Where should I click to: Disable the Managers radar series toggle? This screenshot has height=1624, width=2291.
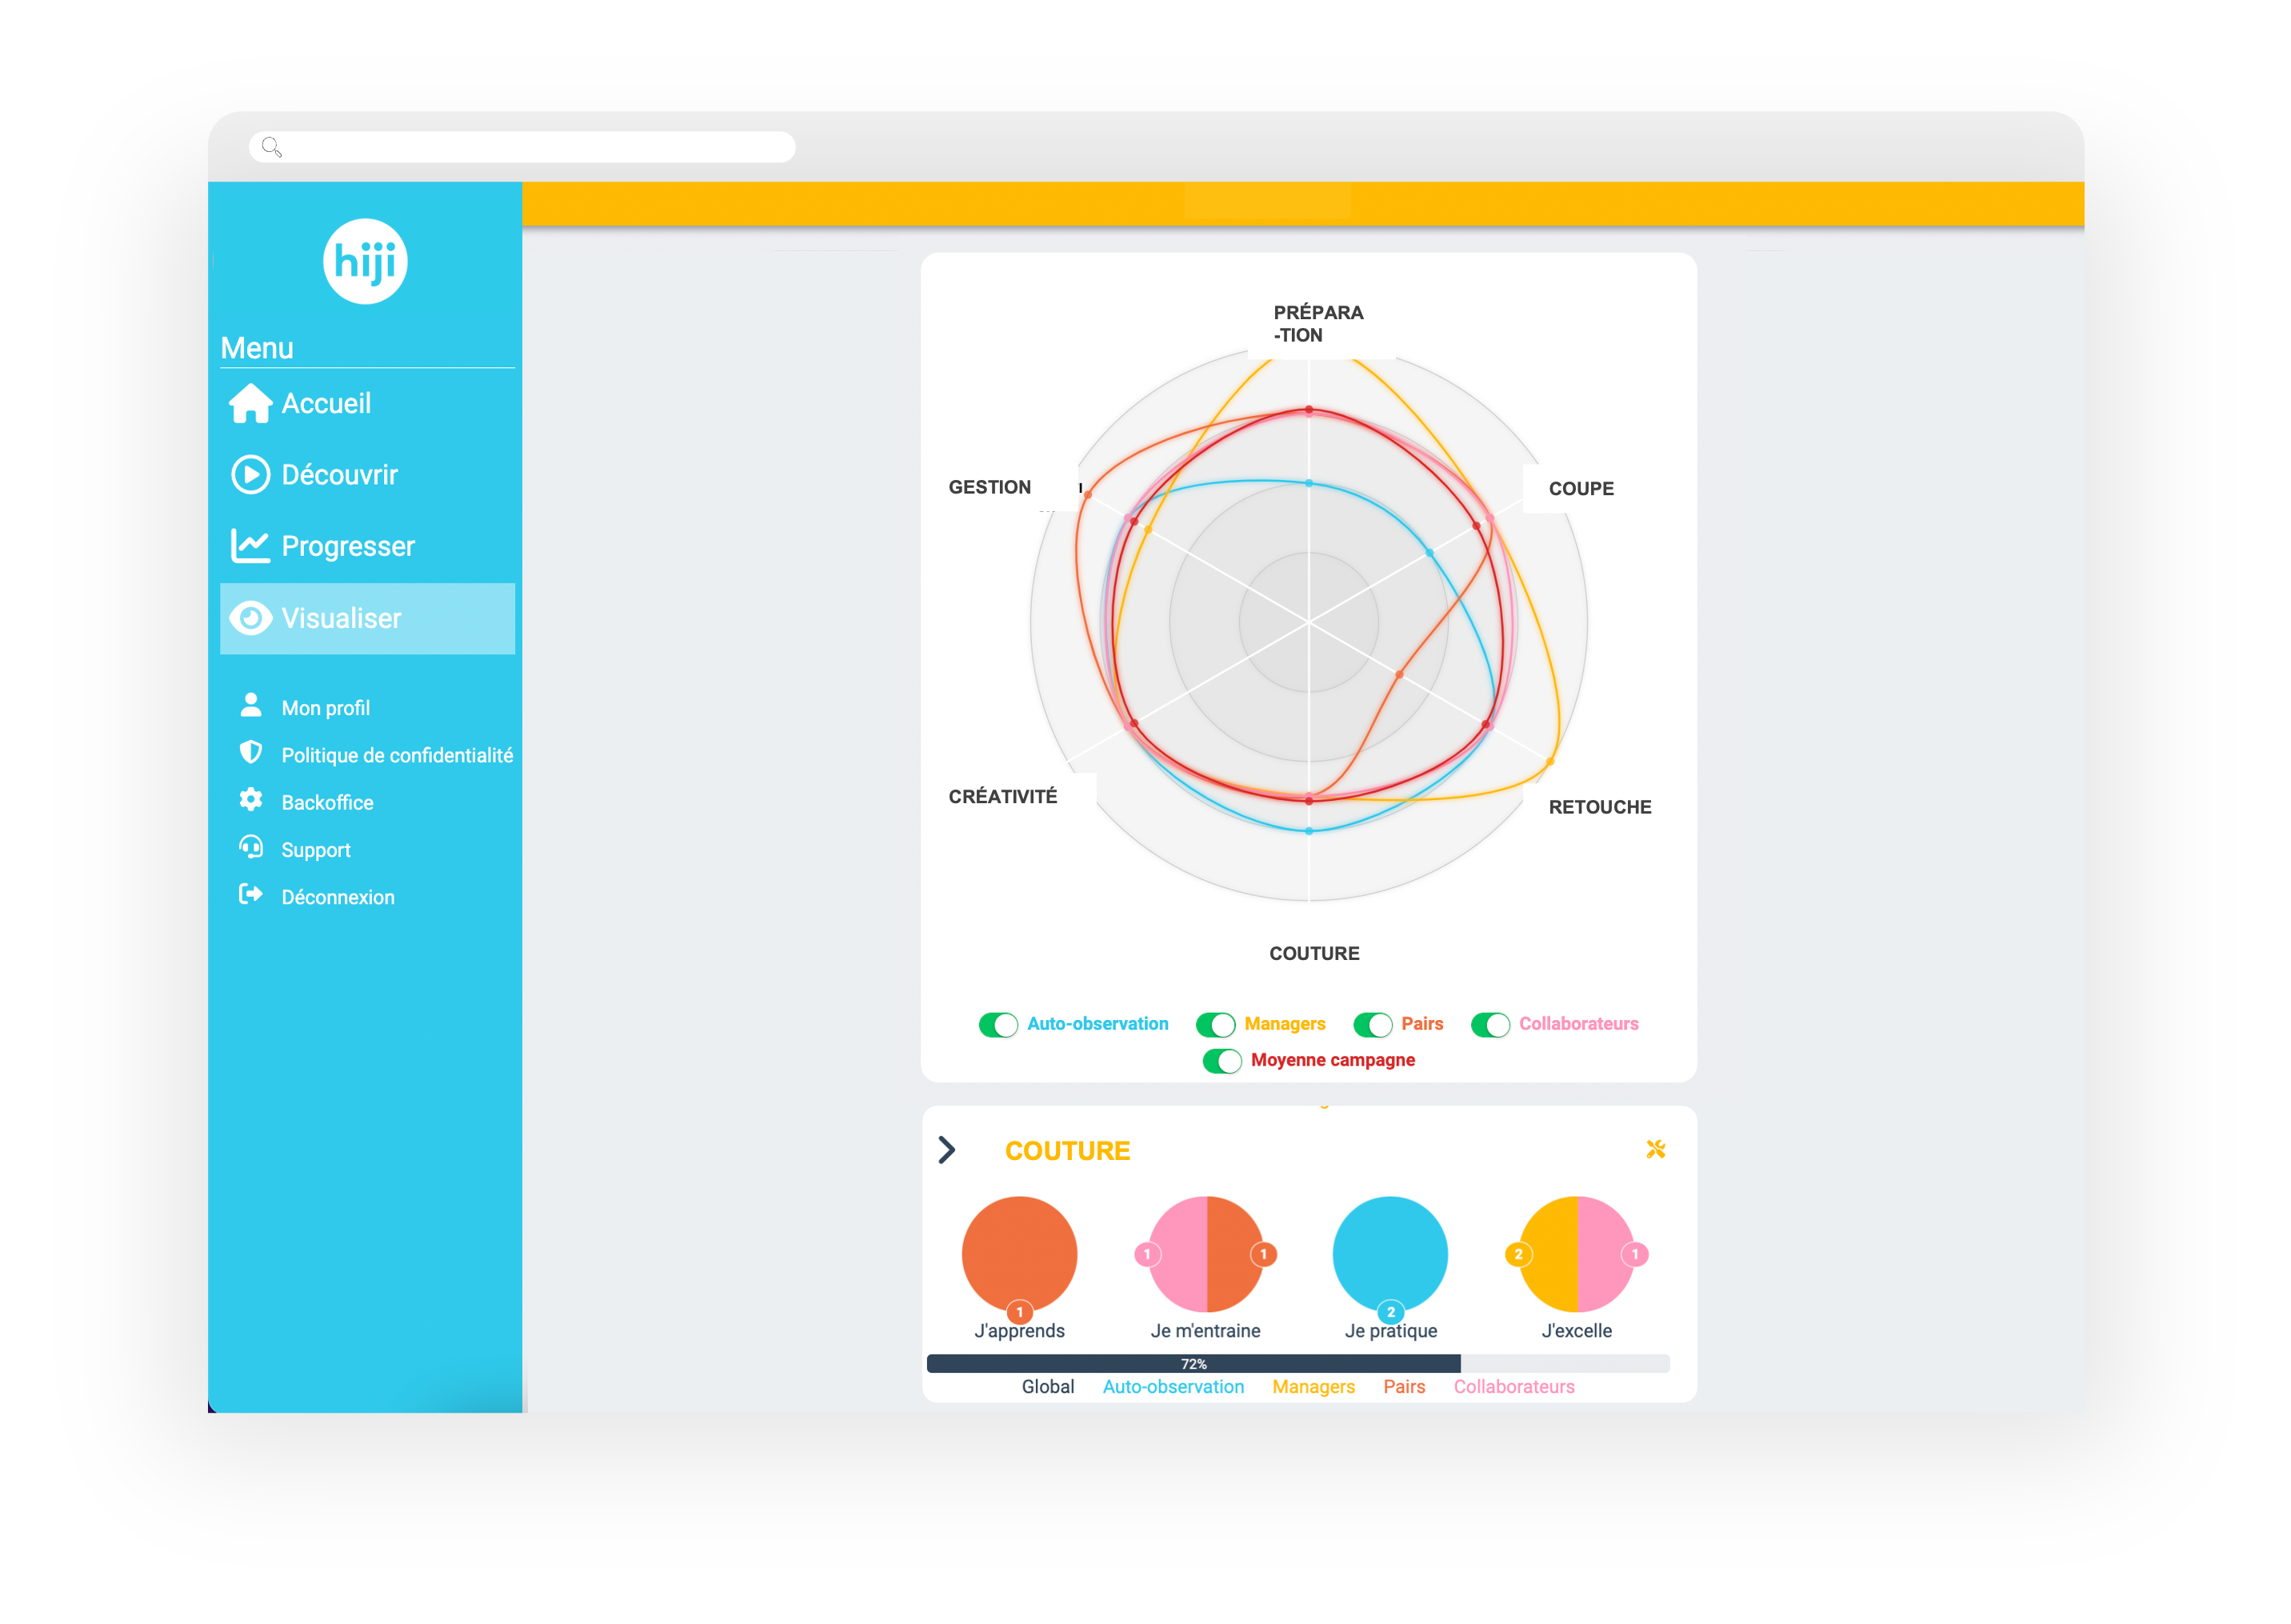pyautogui.click(x=1215, y=1024)
